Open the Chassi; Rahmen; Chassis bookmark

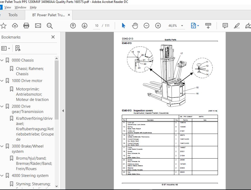[x=30, y=71]
